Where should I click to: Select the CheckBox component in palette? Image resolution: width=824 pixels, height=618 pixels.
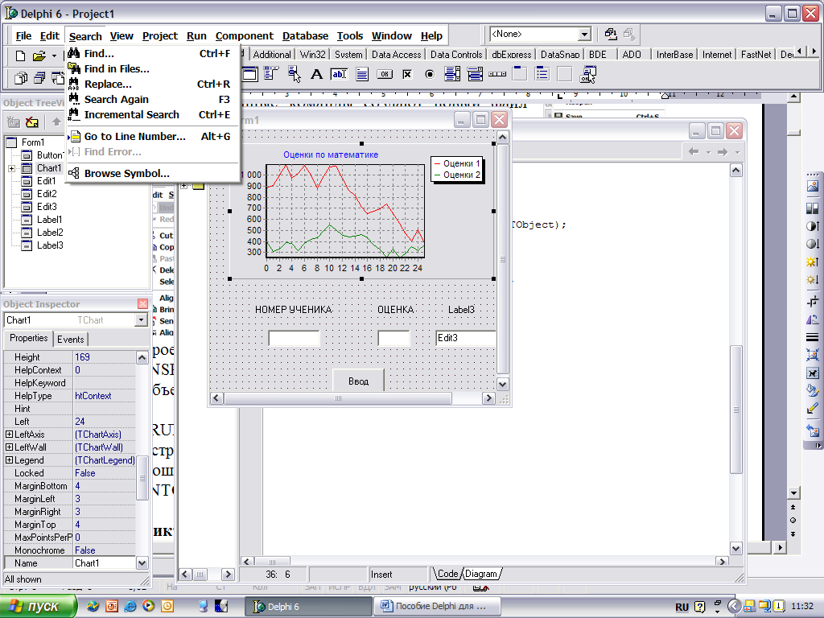pyautogui.click(x=407, y=74)
